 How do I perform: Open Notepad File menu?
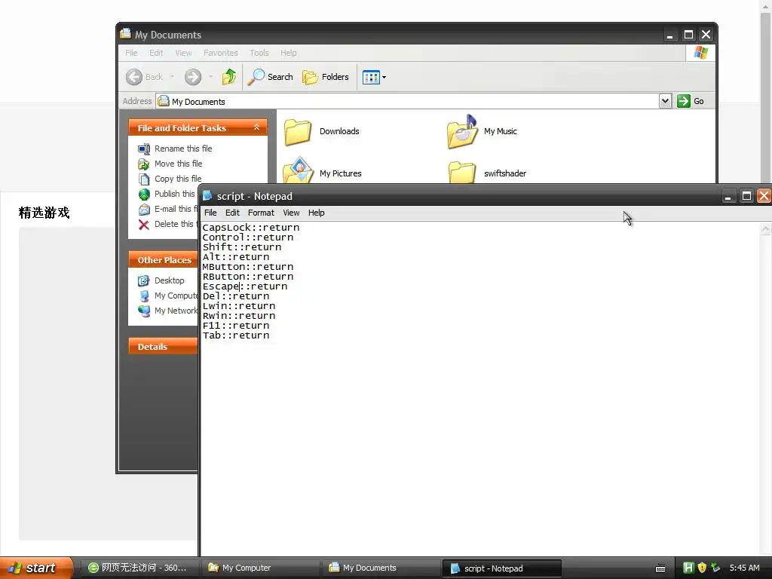pyautogui.click(x=210, y=213)
